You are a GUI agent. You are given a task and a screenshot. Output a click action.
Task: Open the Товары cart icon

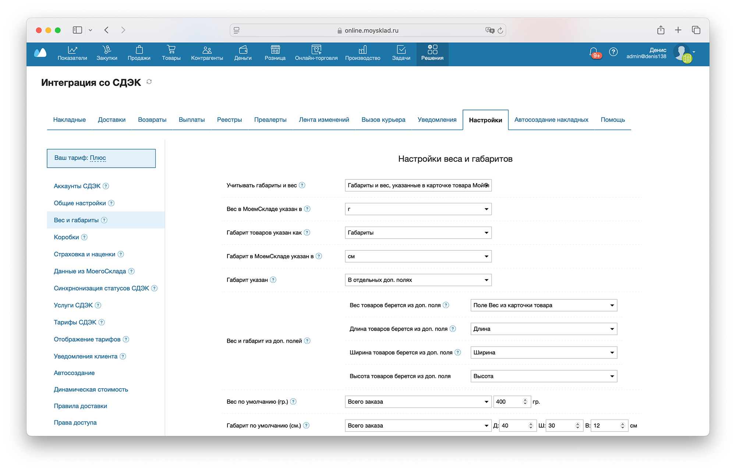point(171,50)
